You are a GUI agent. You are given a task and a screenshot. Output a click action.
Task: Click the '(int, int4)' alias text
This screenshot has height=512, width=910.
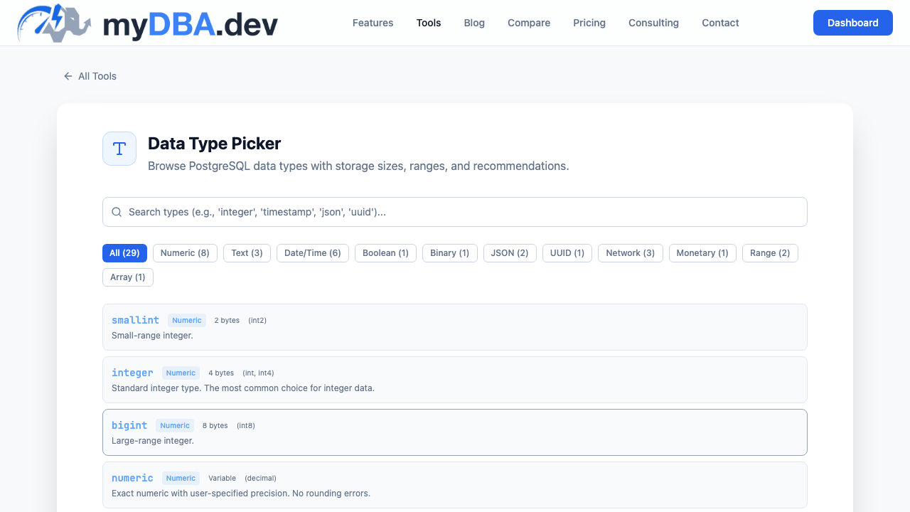coord(258,373)
